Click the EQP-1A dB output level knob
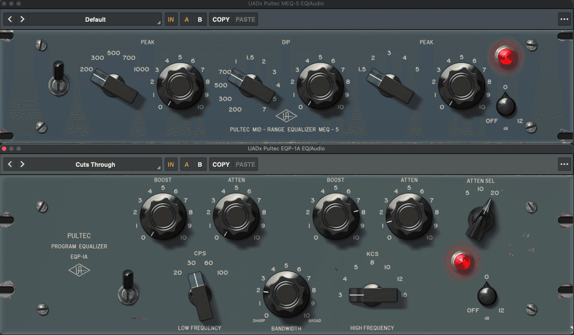Screen dimensions: 574x335 tap(487, 294)
